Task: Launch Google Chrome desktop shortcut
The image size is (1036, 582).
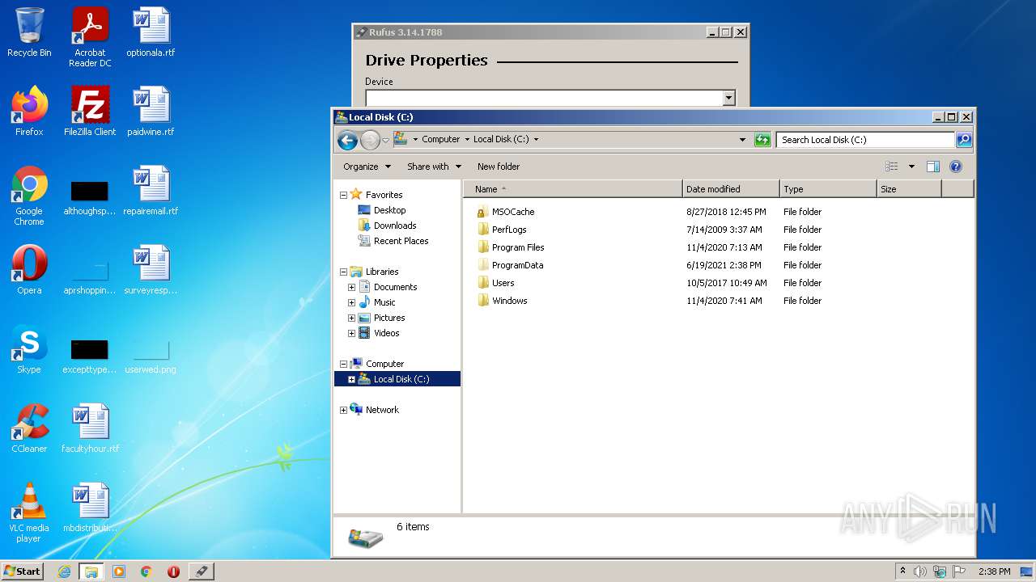Action: 29,196
